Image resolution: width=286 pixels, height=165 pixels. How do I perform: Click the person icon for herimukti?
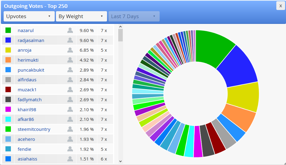[70, 60]
